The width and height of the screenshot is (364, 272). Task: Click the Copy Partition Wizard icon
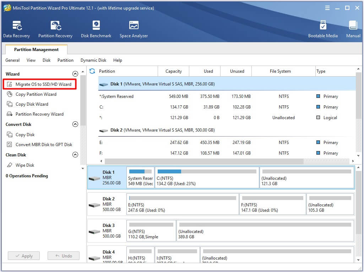10,94
